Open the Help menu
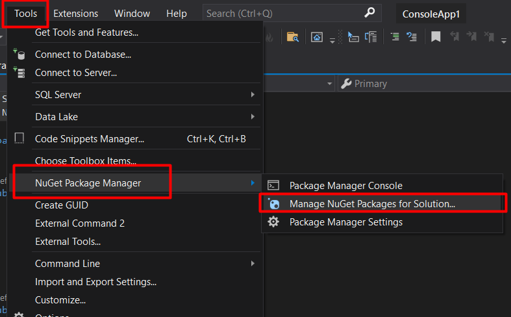This screenshot has width=511, height=317. [x=177, y=14]
